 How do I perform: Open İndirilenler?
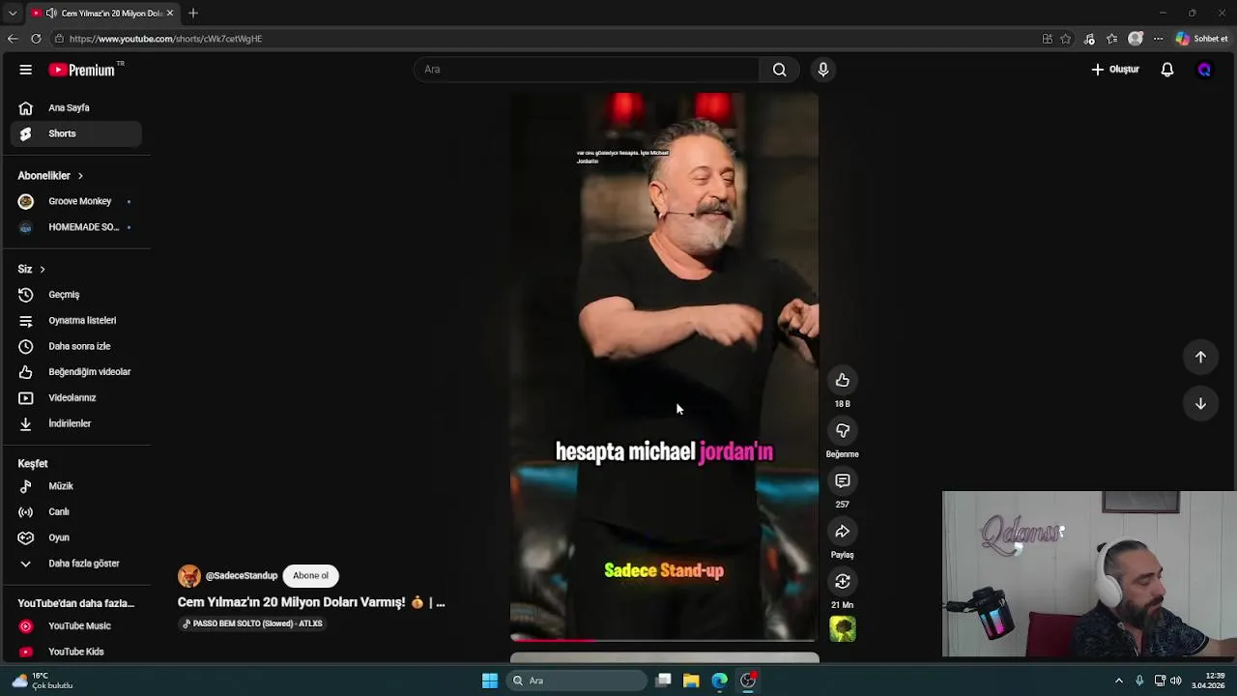75,423
